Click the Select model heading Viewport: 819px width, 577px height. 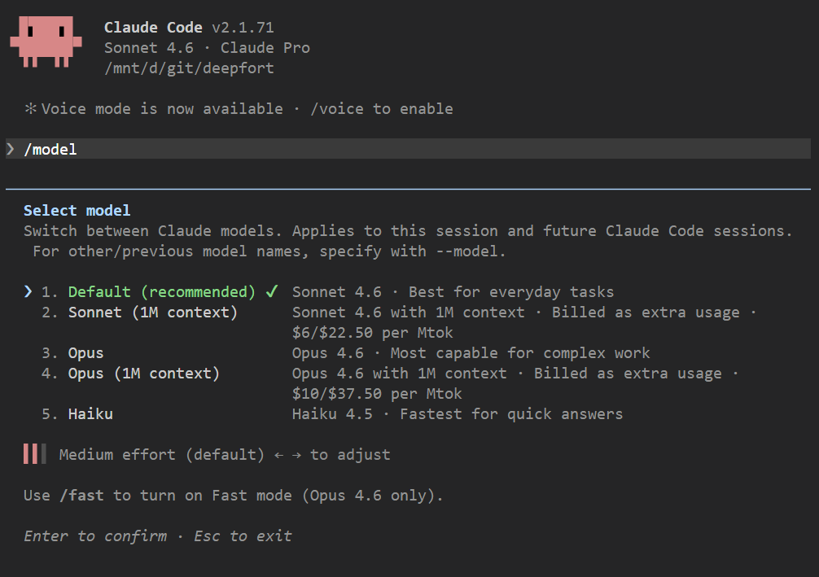point(77,211)
